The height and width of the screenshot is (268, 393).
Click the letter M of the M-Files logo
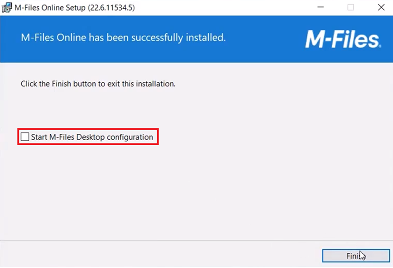tap(315, 39)
